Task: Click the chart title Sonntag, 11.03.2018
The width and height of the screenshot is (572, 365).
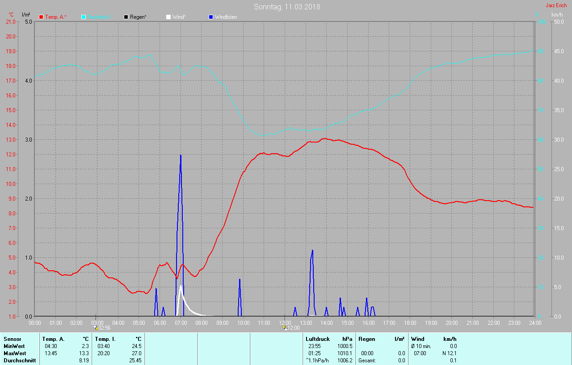Action: coord(287,7)
